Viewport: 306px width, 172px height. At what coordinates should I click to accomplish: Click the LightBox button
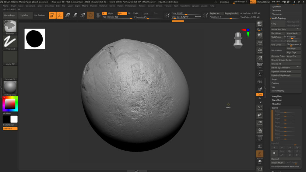point(24,15)
